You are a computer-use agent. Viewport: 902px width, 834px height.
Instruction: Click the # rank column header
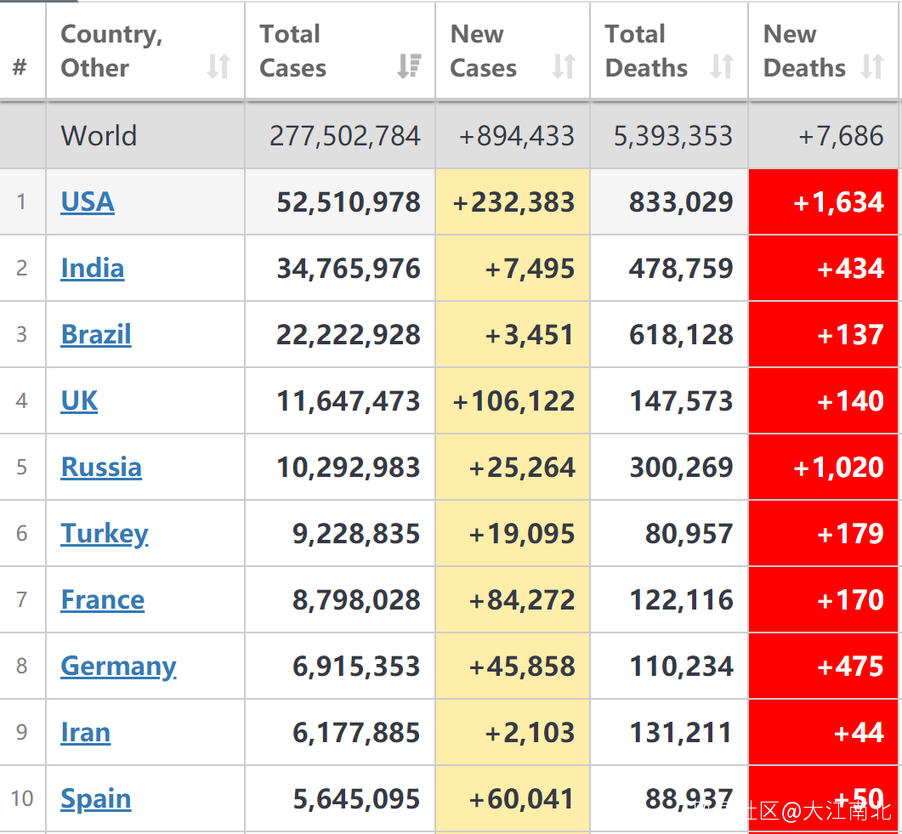[20, 66]
